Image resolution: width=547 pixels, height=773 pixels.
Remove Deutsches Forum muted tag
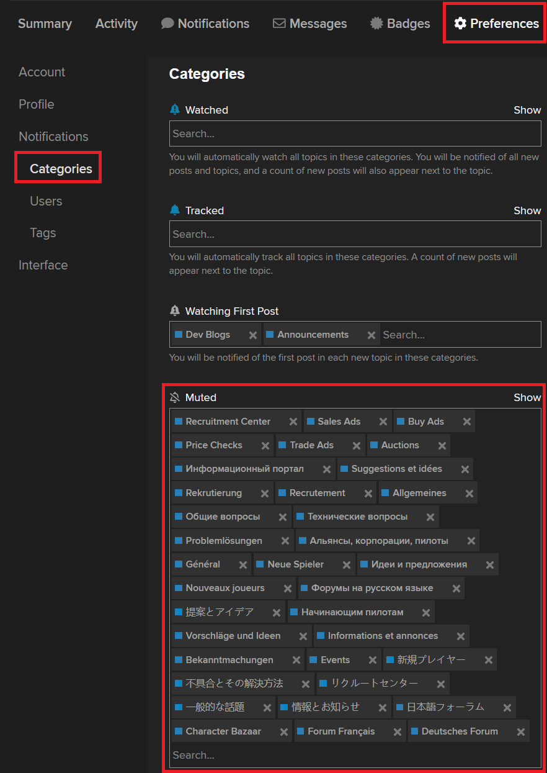[x=521, y=732]
